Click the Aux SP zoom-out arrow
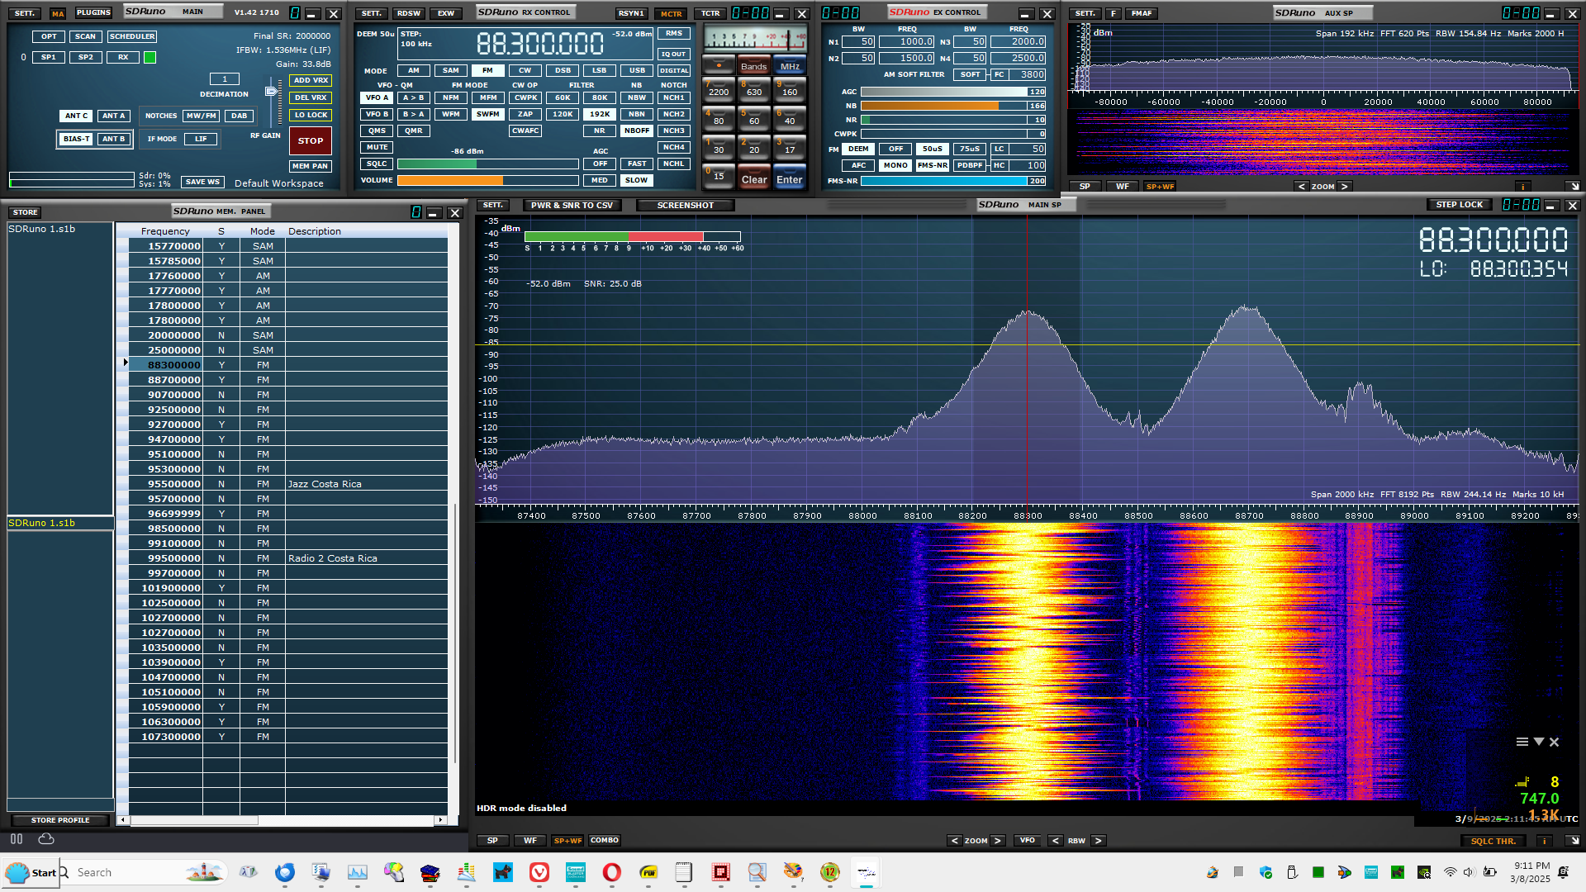 tap(1302, 187)
